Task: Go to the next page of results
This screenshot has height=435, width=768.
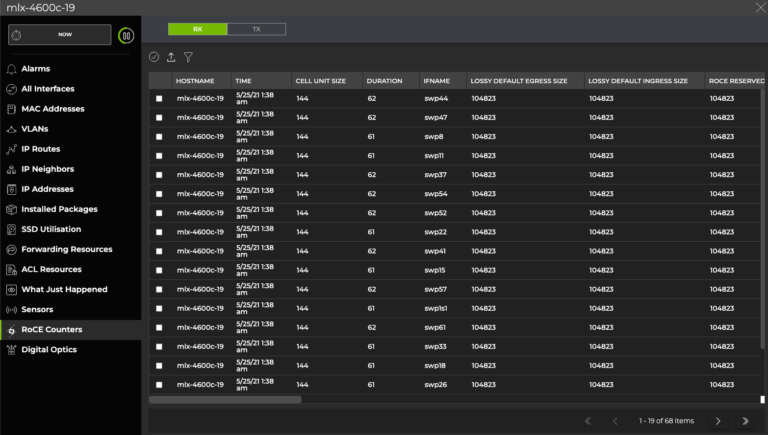Action: pyautogui.click(x=718, y=420)
